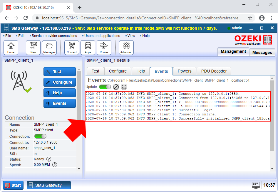This screenshot has height=192, width=278.
Task: Toggle the Connection switch off
Action: 40,136
